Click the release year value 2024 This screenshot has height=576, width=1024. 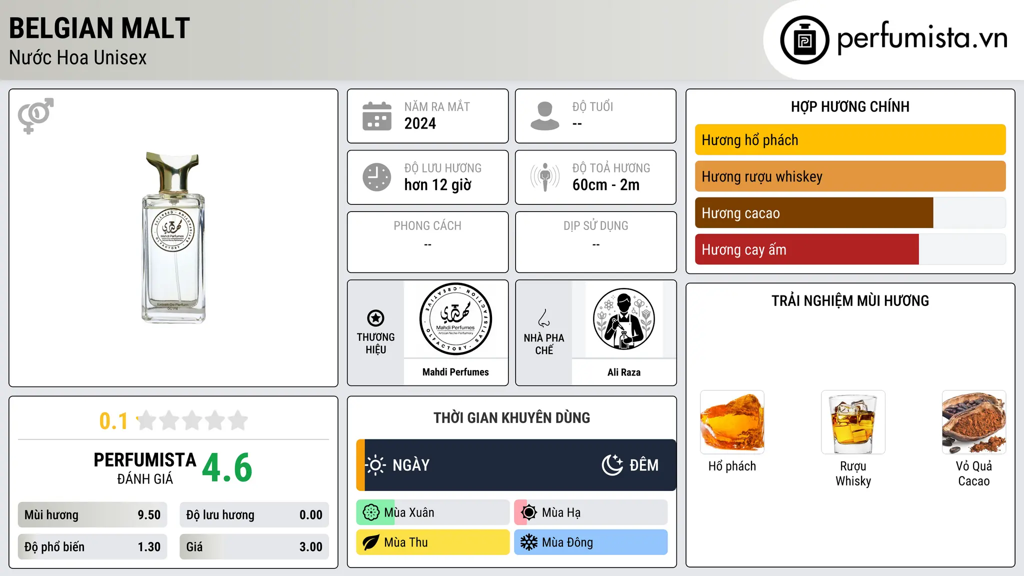420,123
